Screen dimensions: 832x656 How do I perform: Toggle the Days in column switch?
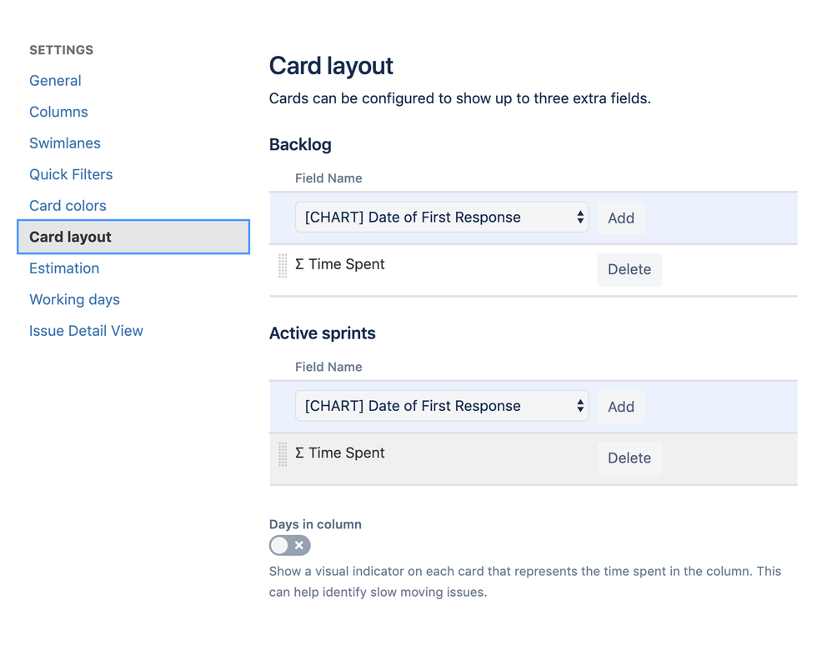point(290,545)
